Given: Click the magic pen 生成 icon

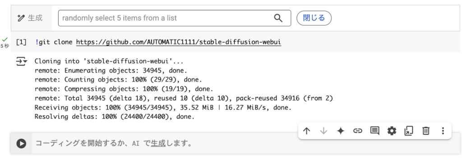Looking at the screenshot, I should tap(21, 18).
